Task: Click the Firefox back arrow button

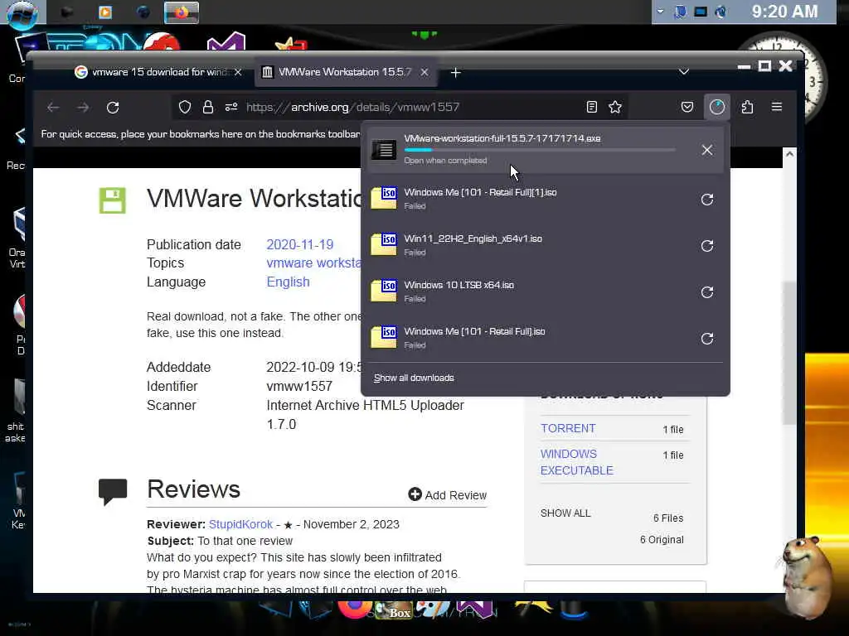Action: coord(52,108)
